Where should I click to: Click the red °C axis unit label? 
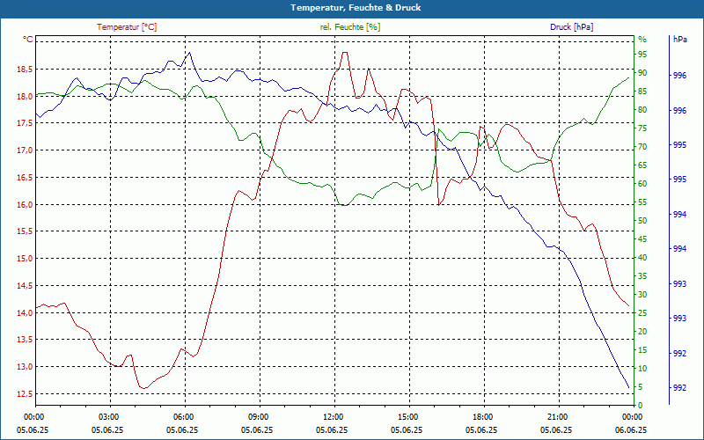pos(28,40)
